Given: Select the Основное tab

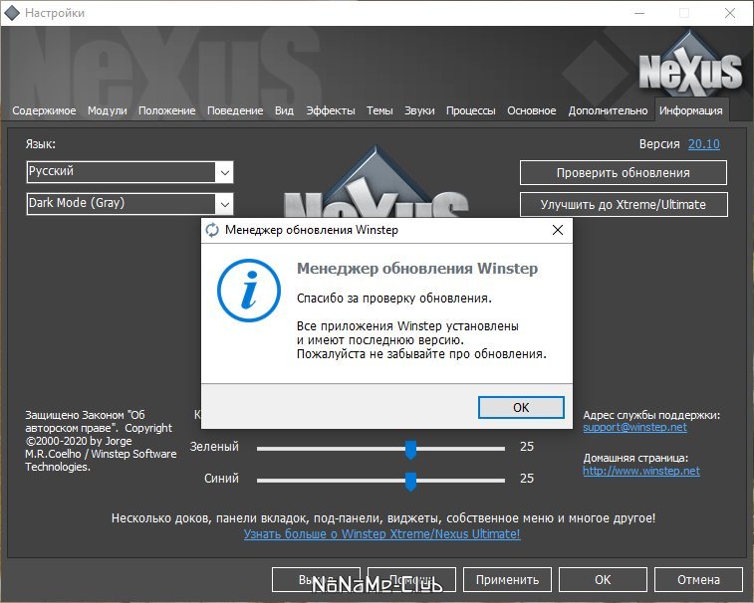Looking at the screenshot, I should pyautogui.click(x=532, y=110).
